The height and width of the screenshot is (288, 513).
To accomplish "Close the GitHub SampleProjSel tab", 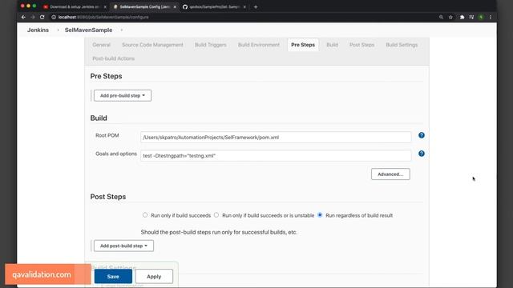I will pos(244,7).
